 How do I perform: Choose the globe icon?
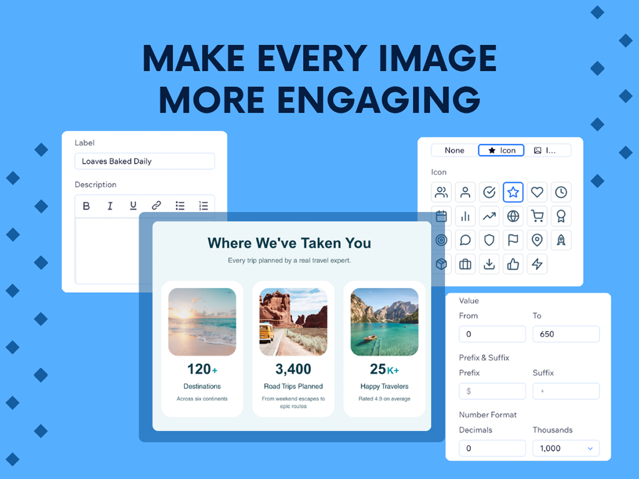[513, 216]
